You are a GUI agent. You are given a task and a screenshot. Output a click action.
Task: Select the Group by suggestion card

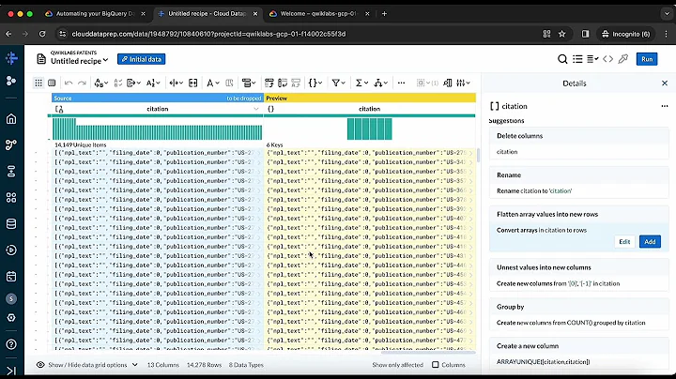(x=578, y=314)
